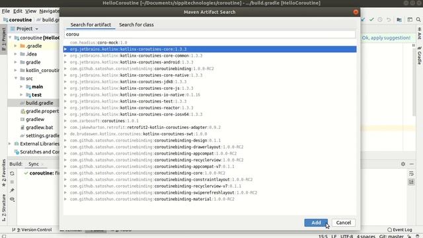Expand the .gradle folder
Image resolution: width=423 pixels, height=238 pixels.
pyautogui.click(x=16, y=46)
